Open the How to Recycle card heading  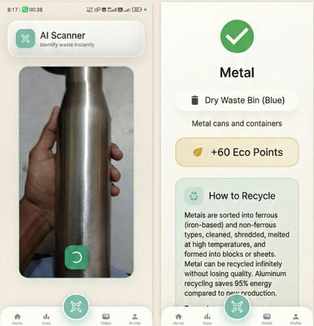coord(242,195)
